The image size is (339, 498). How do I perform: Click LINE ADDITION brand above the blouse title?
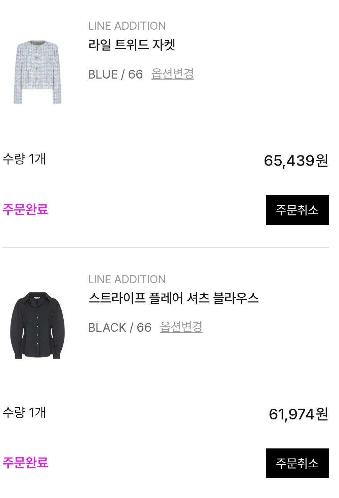tap(127, 280)
